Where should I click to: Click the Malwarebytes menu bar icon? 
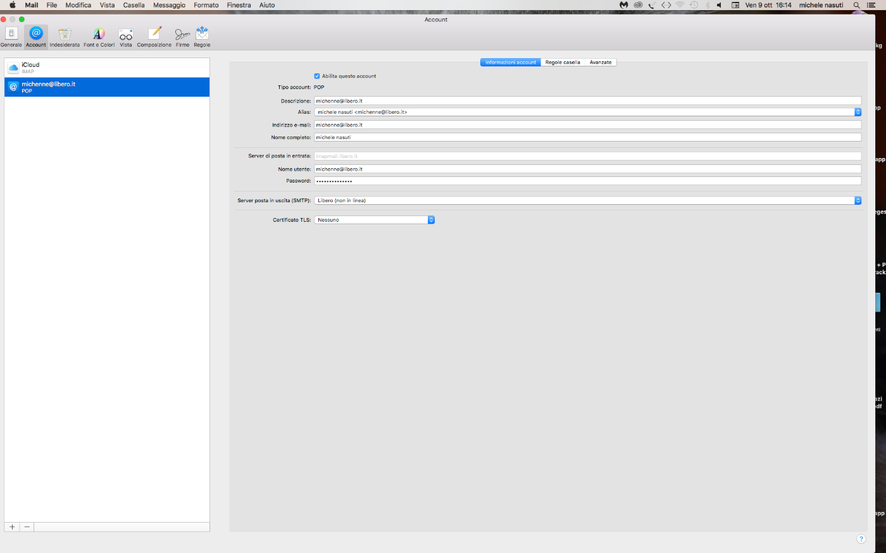click(x=623, y=5)
